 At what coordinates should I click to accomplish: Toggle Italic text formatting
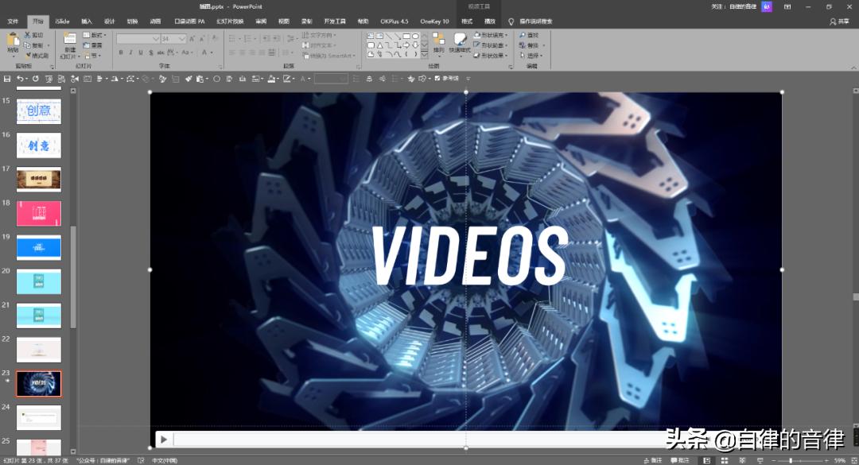(x=130, y=52)
